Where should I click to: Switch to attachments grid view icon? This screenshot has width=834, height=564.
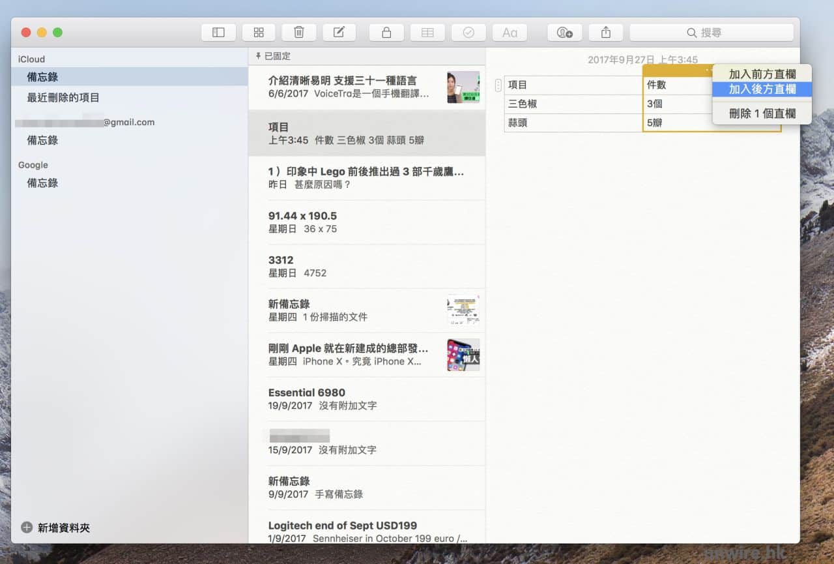[259, 33]
